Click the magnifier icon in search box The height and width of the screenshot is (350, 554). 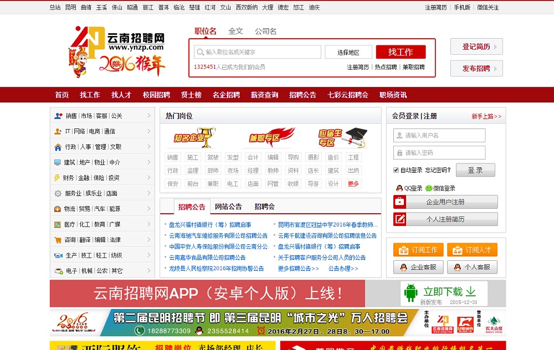tap(201, 52)
